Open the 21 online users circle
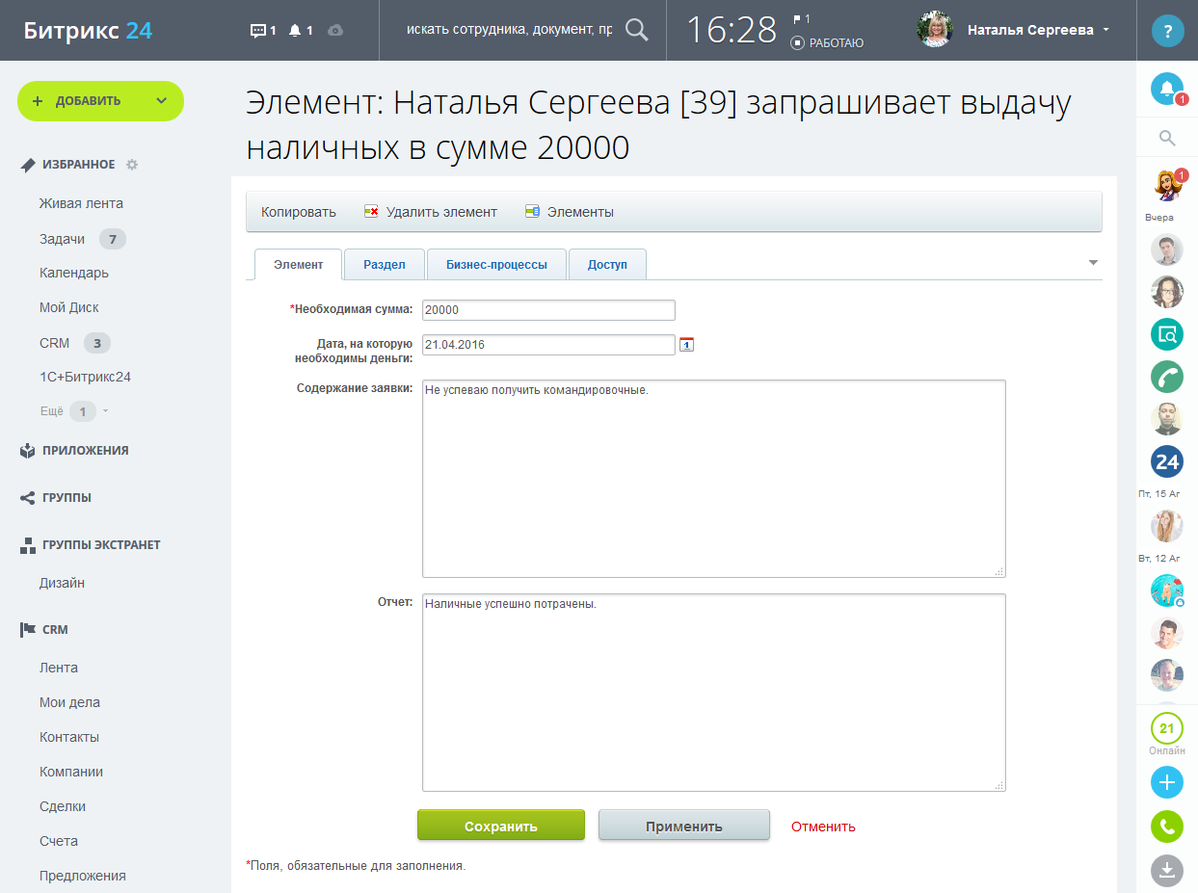The height and width of the screenshot is (893, 1198). [x=1167, y=728]
